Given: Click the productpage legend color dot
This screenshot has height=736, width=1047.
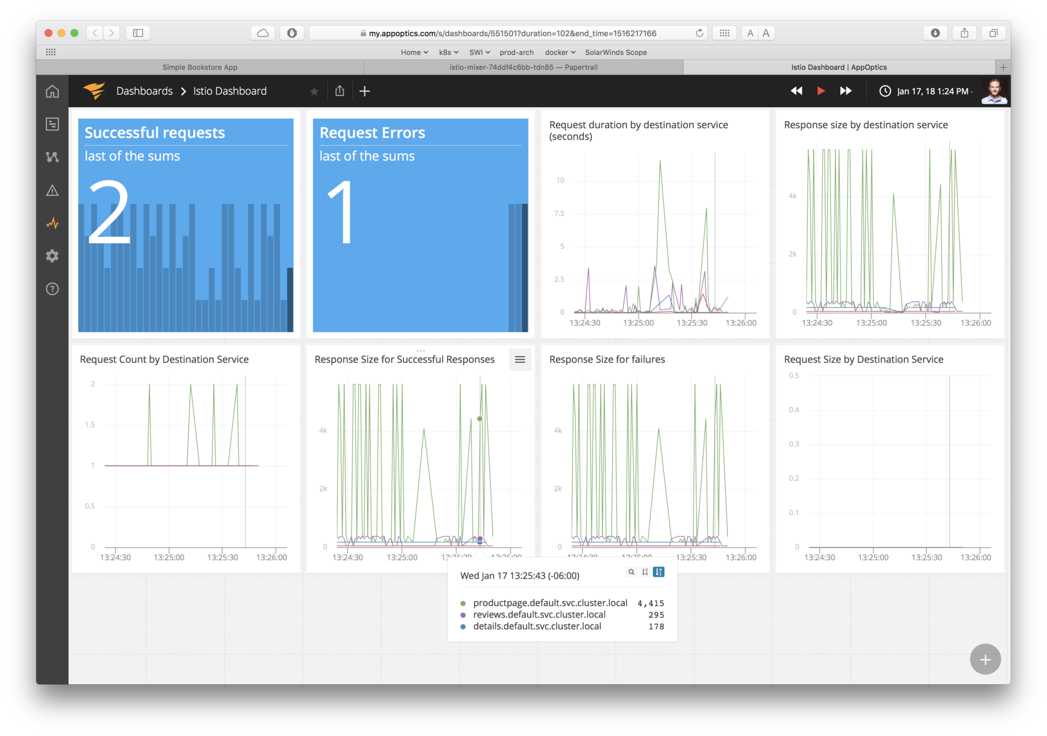Looking at the screenshot, I should (463, 604).
